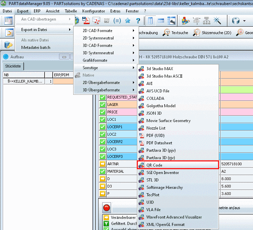Choose Metadatei batch menu entry
Viewport: 253px width, 230px height.
click(45, 48)
